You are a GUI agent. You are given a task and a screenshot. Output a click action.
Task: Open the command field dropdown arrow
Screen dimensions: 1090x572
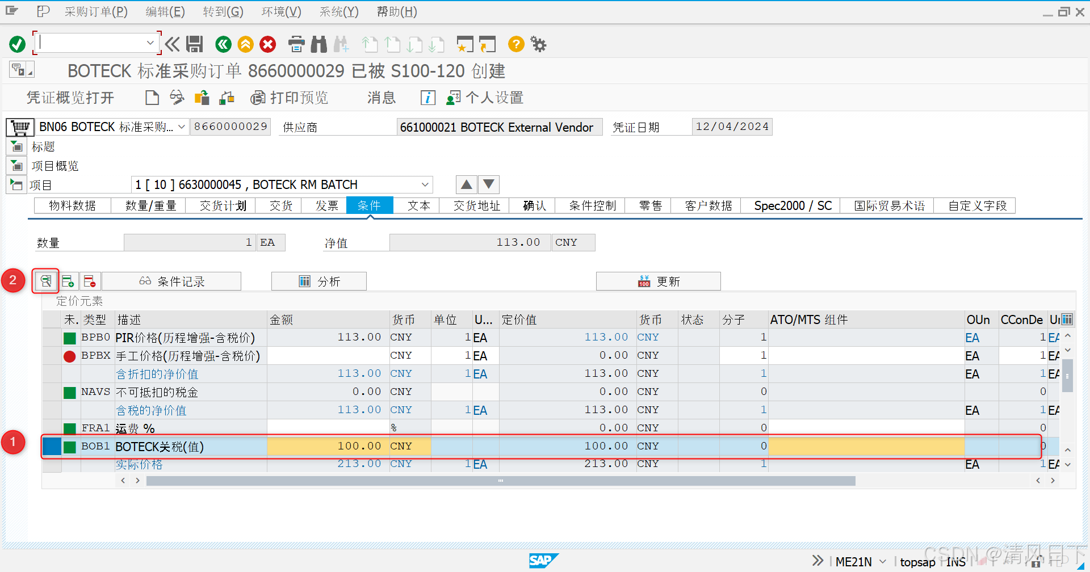(150, 43)
